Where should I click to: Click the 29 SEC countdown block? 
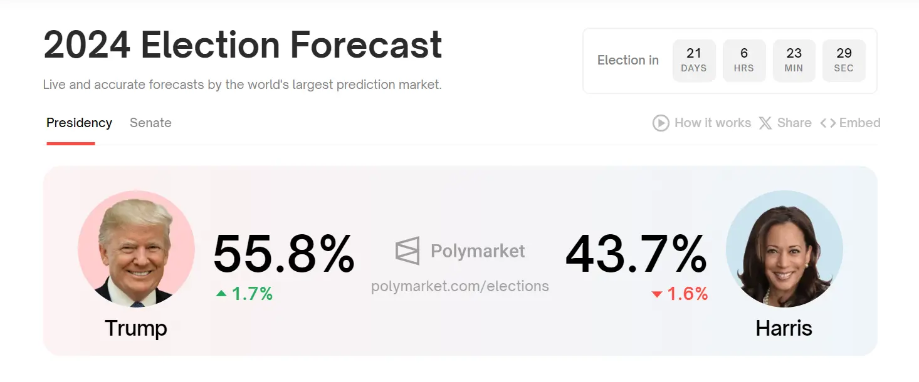pos(844,60)
